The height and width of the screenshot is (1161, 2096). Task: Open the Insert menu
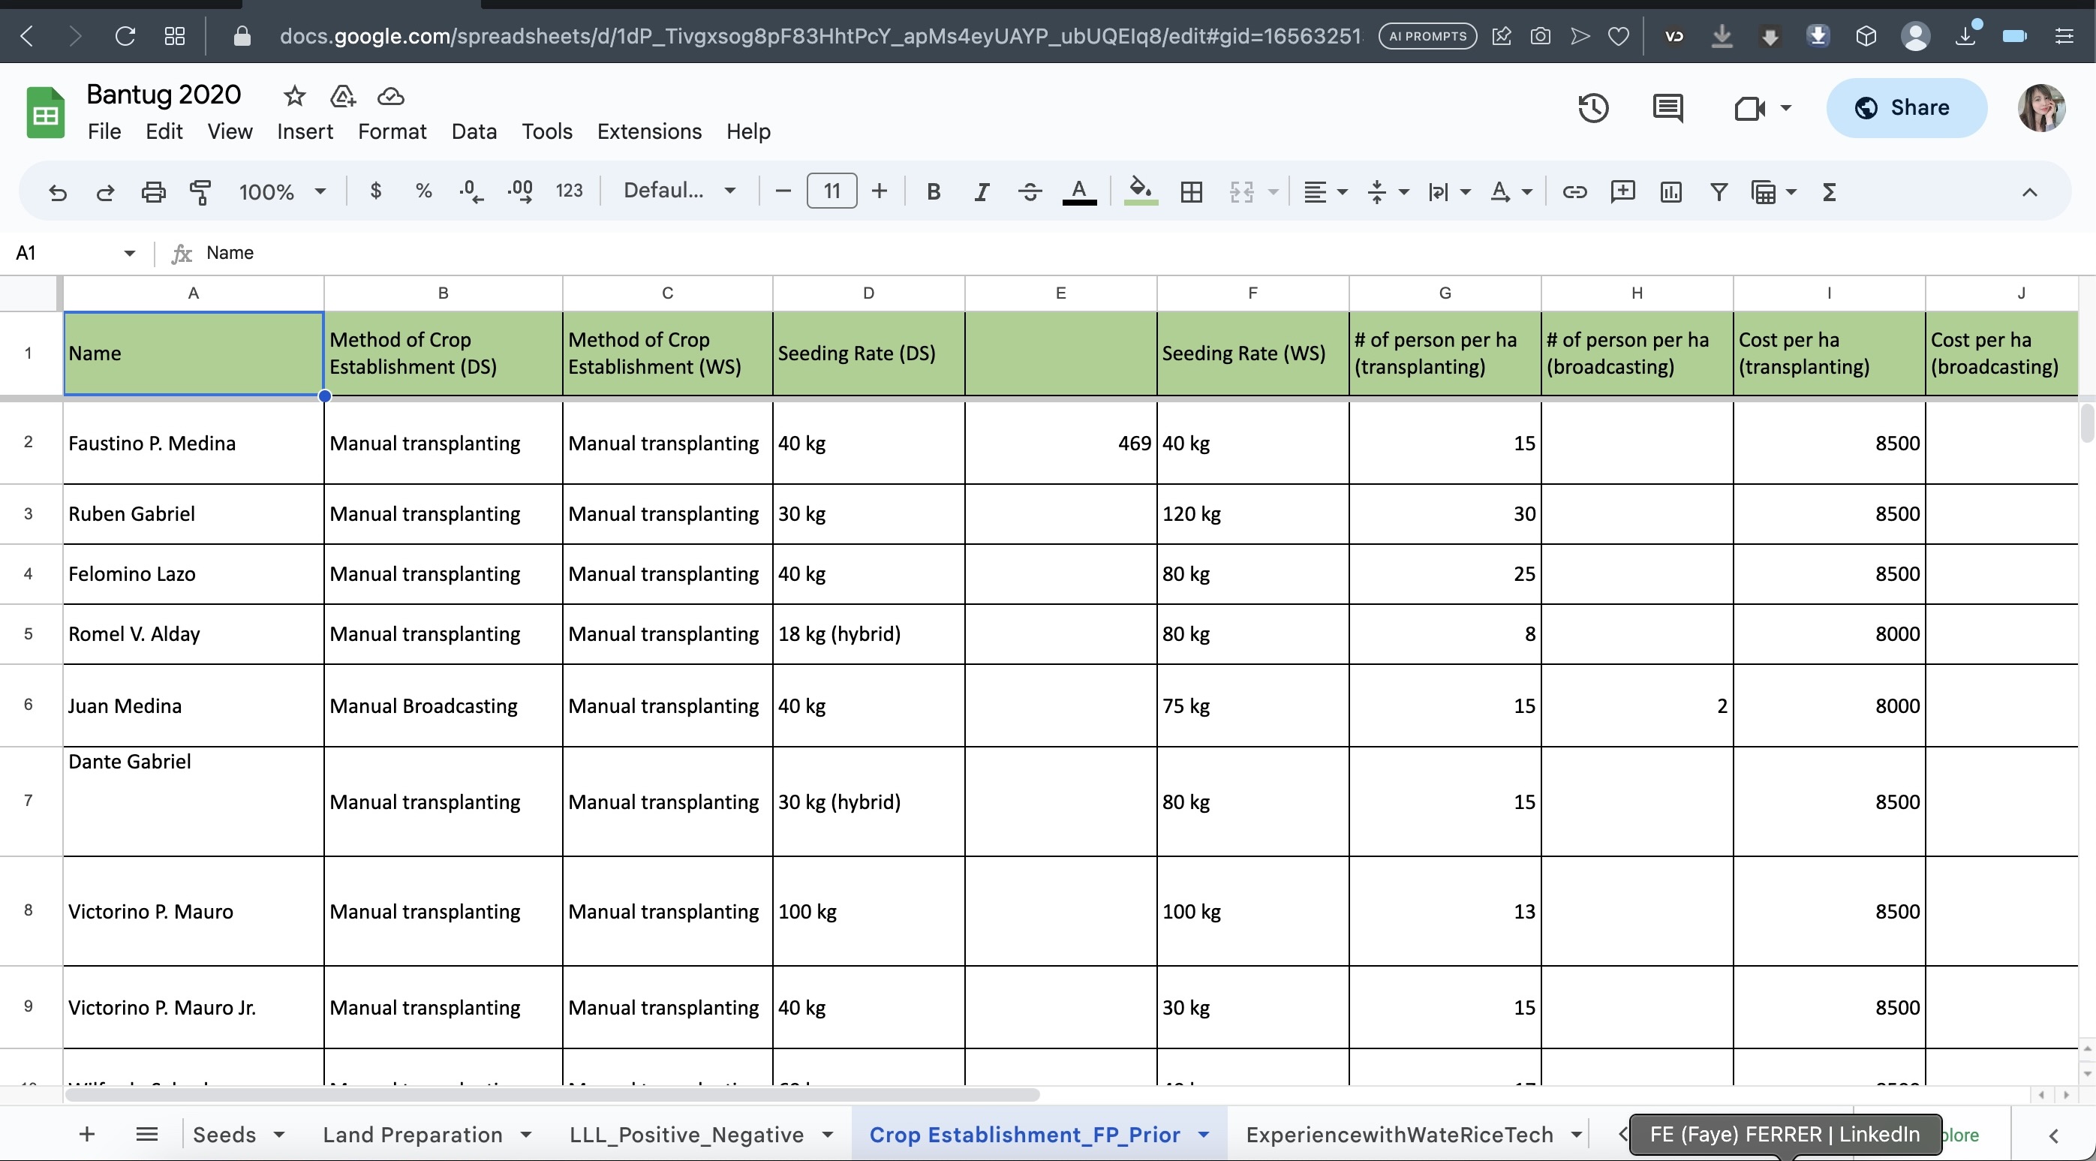coord(305,131)
